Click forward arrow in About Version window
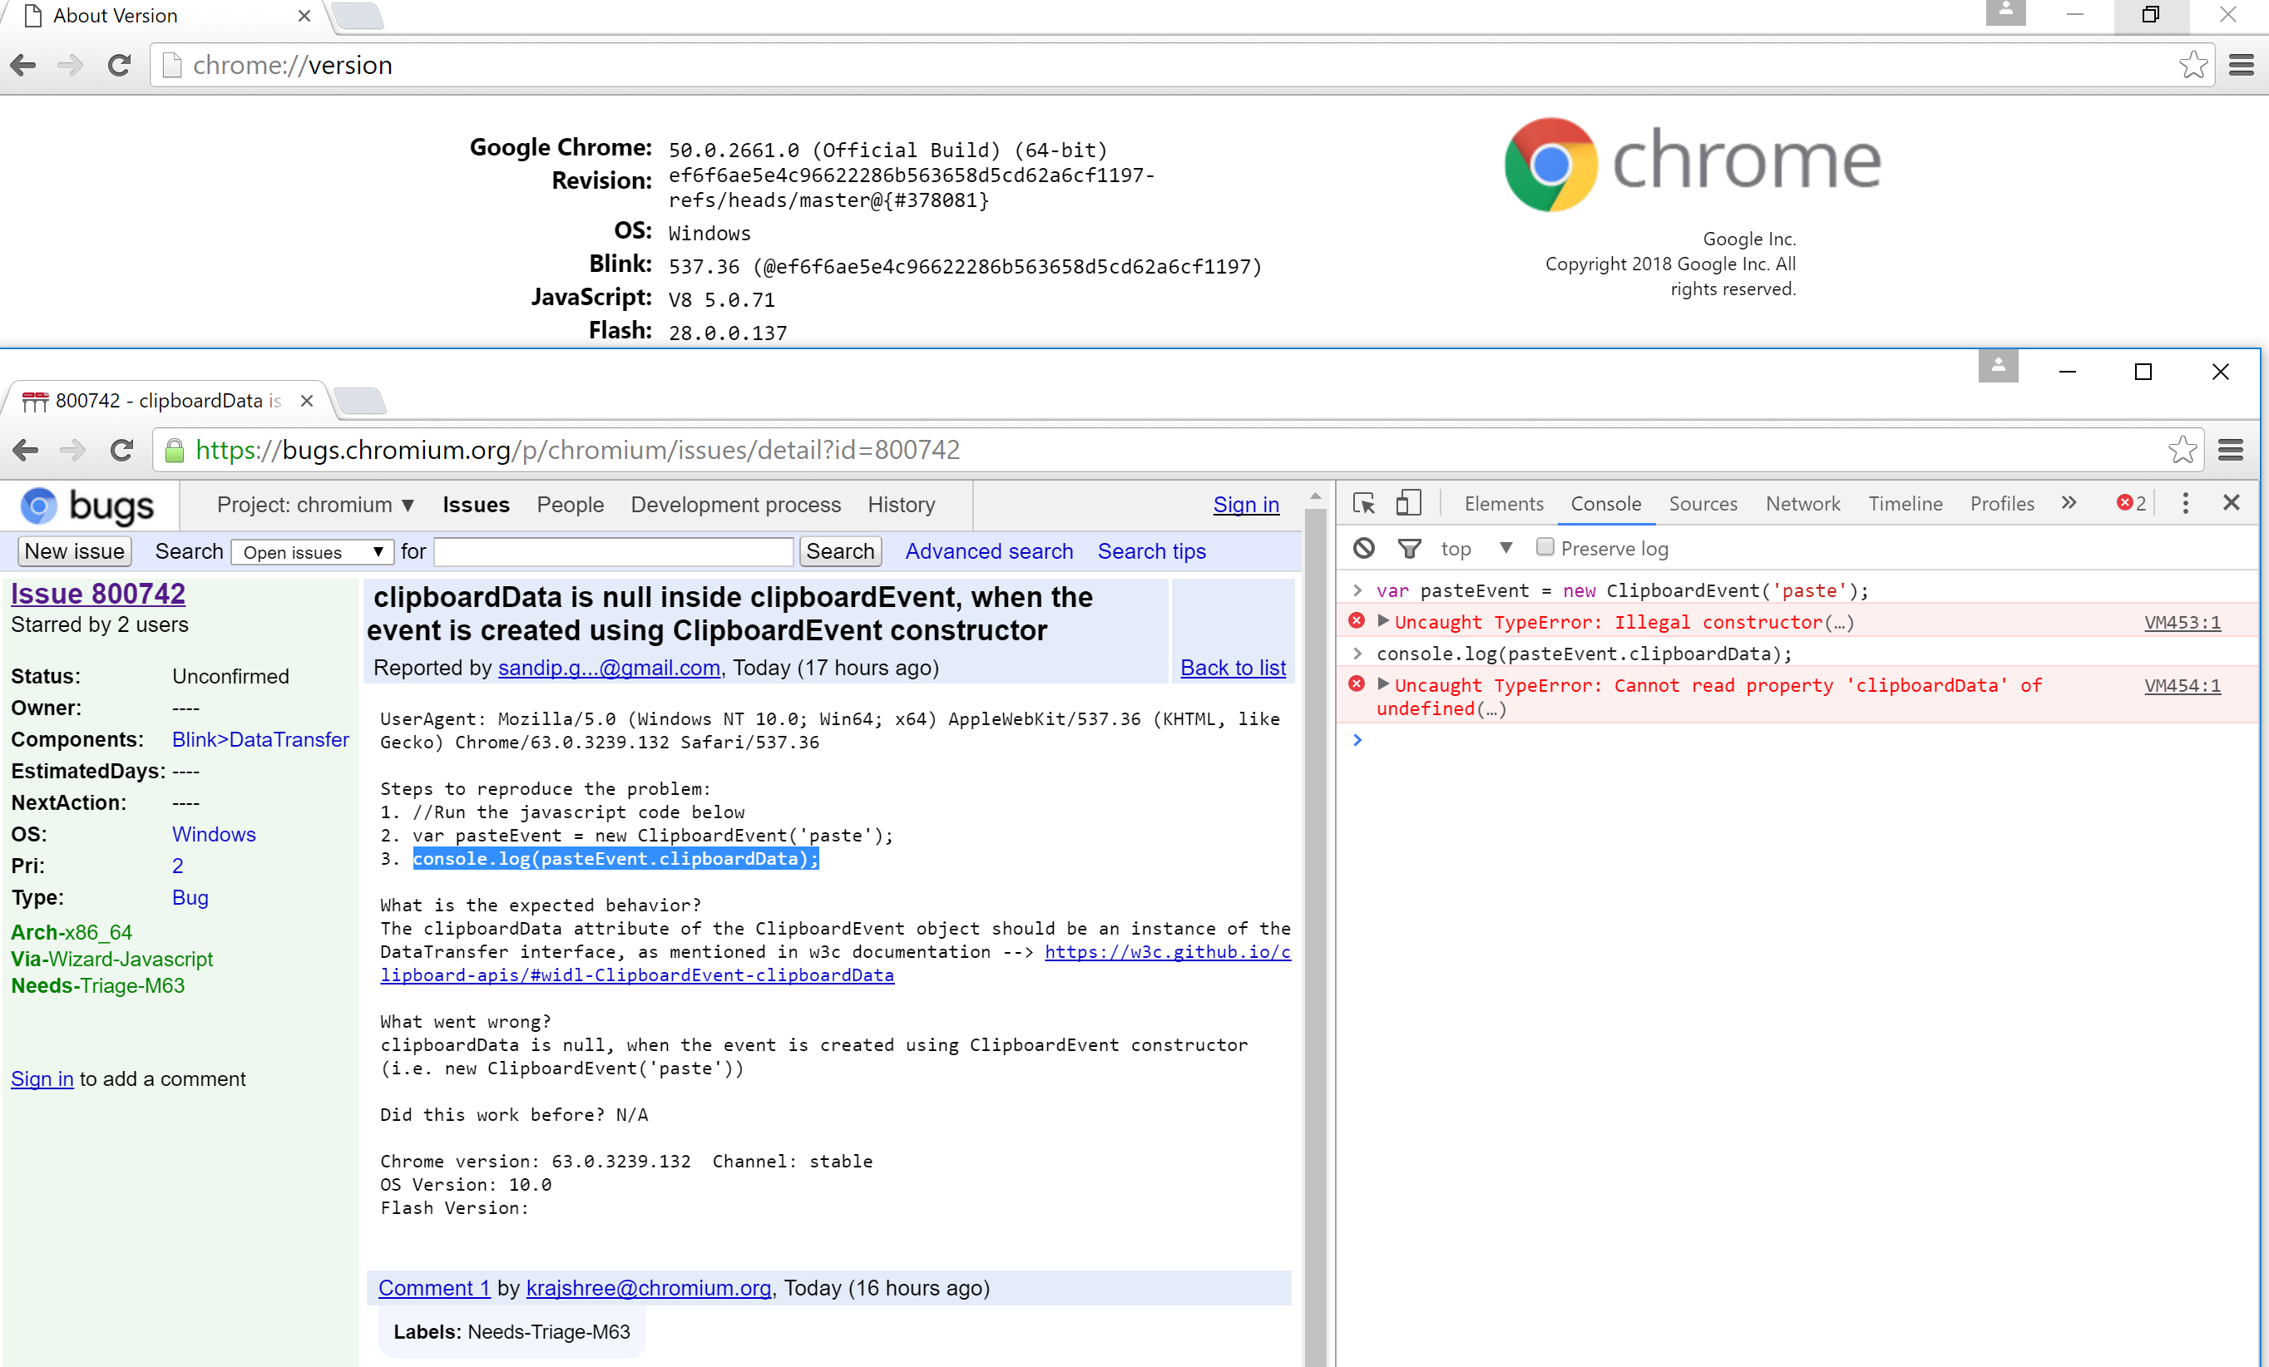Screen dimensions: 2269x1367 pyautogui.click(x=71, y=66)
